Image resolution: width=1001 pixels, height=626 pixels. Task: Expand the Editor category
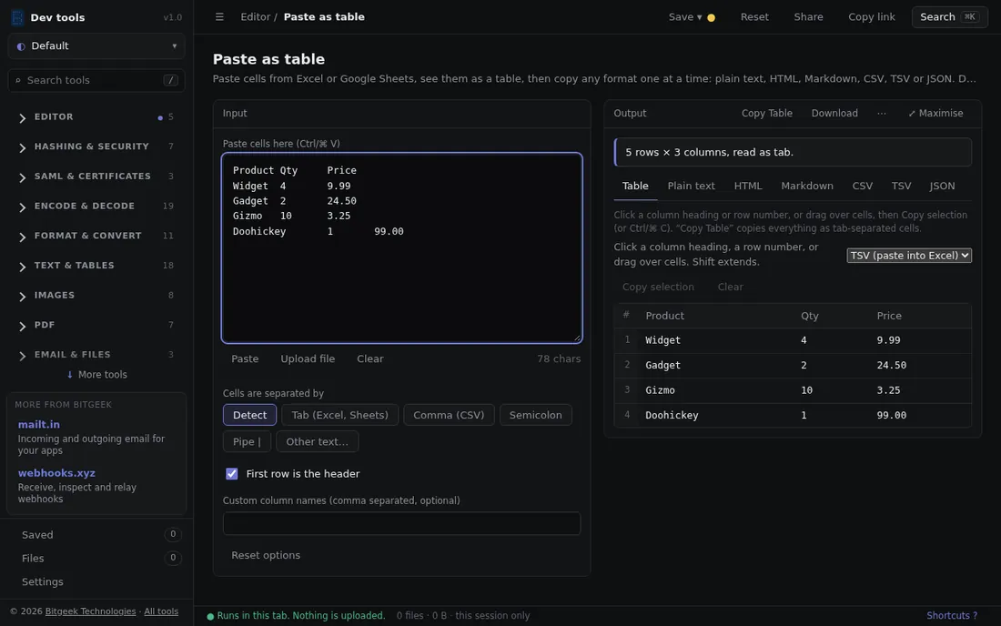tap(96, 116)
